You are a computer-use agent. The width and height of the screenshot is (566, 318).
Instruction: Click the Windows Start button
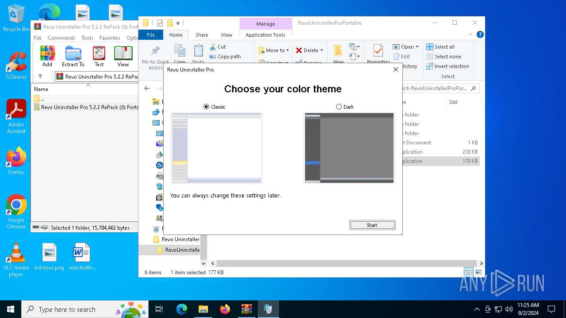tap(11, 309)
